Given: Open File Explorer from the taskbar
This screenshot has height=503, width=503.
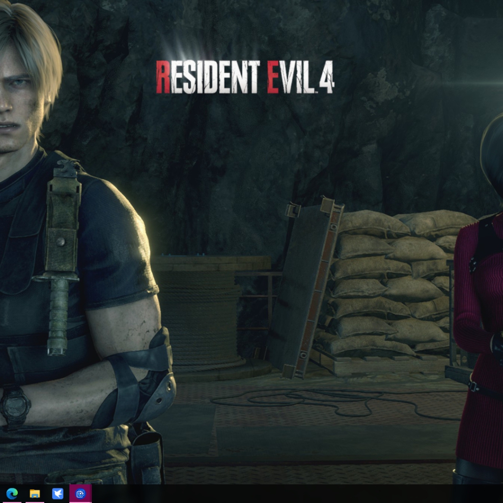Looking at the screenshot, I should [35, 493].
